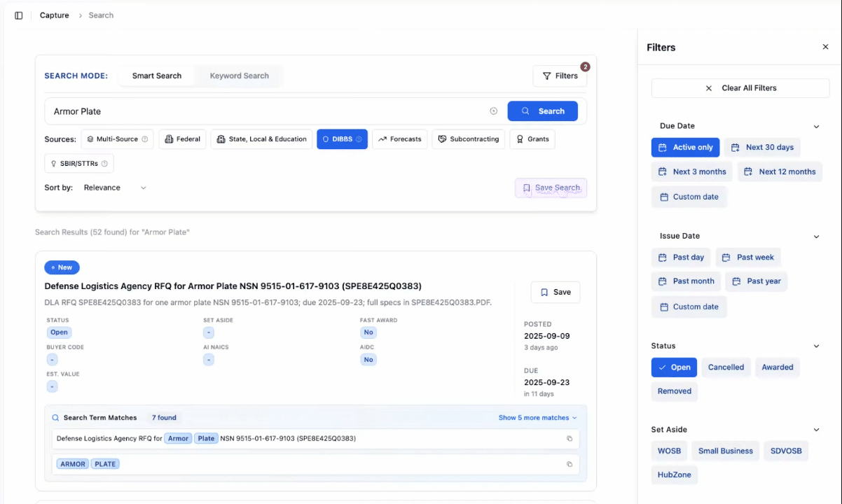Enable the Awarded status filter
The image size is (842, 504).
click(777, 367)
